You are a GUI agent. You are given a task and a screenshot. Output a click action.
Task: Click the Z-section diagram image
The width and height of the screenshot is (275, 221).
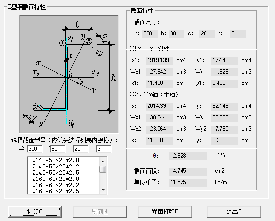(x=69, y=74)
